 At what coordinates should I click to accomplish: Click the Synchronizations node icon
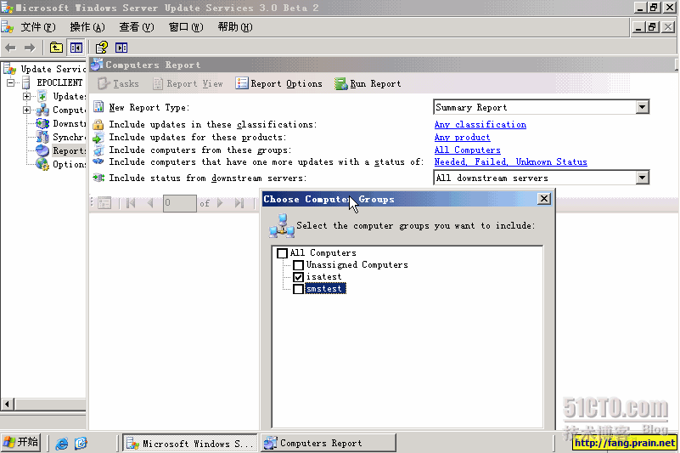tap(42, 137)
